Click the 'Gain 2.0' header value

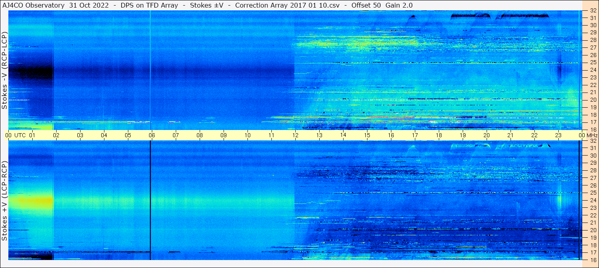[x=399, y=5]
